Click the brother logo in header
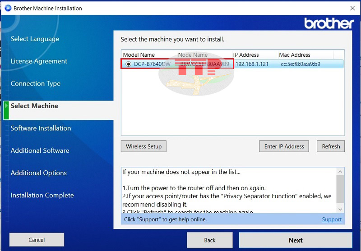The width and height of the screenshot is (361, 251). pyautogui.click(x=329, y=23)
